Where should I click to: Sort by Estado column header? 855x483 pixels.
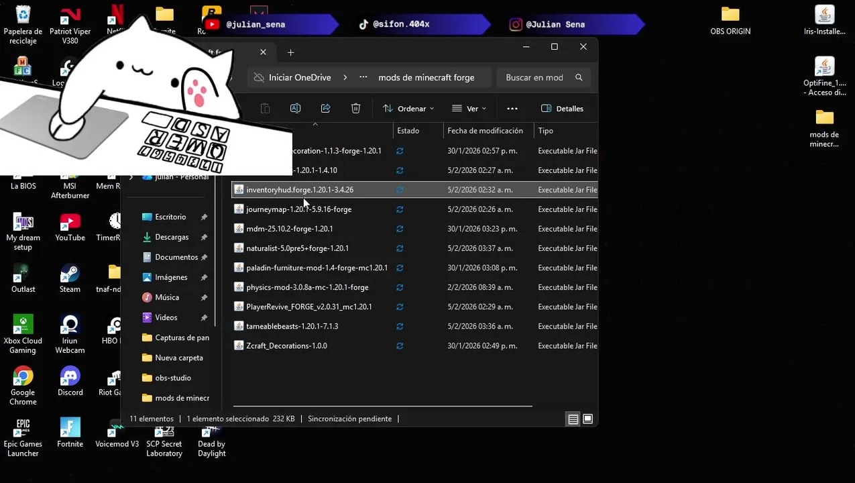(x=418, y=131)
